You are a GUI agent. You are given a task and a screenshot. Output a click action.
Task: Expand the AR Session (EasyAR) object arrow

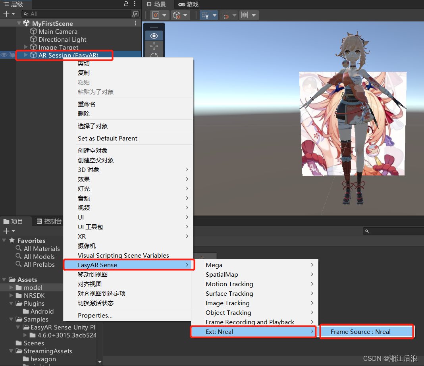26,55
